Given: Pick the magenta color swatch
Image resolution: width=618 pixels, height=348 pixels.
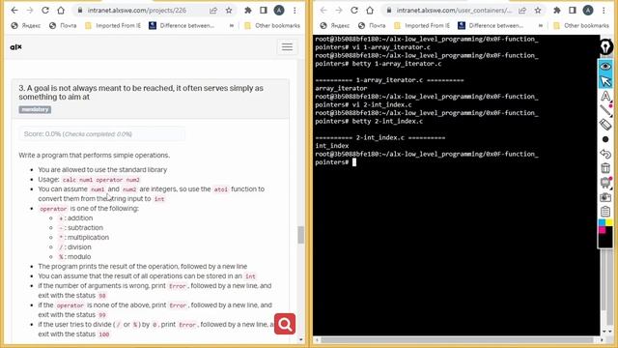Looking at the screenshot, I should point(602,230).
